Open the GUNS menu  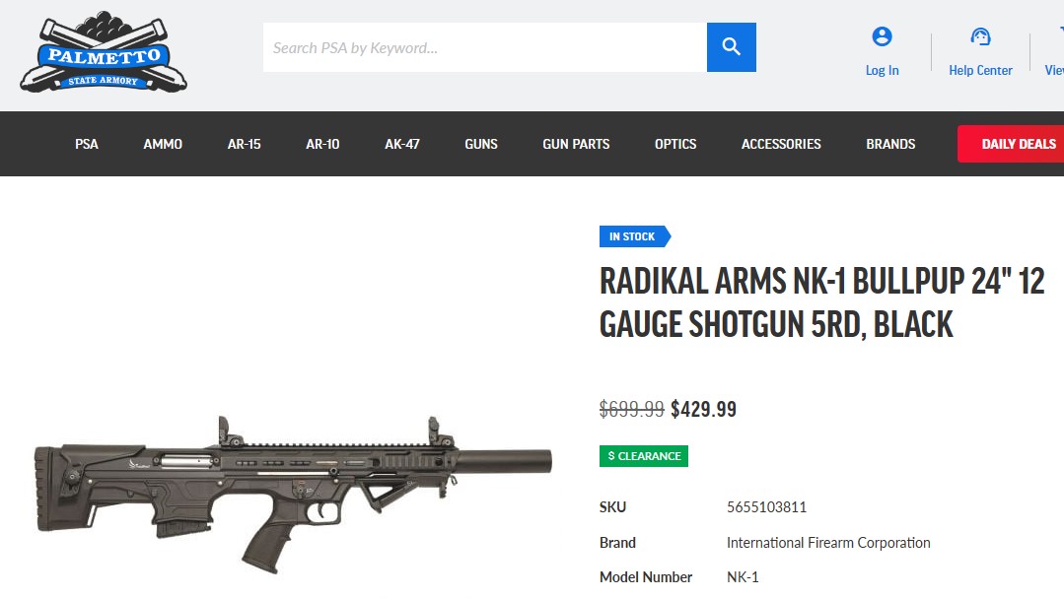[481, 144]
